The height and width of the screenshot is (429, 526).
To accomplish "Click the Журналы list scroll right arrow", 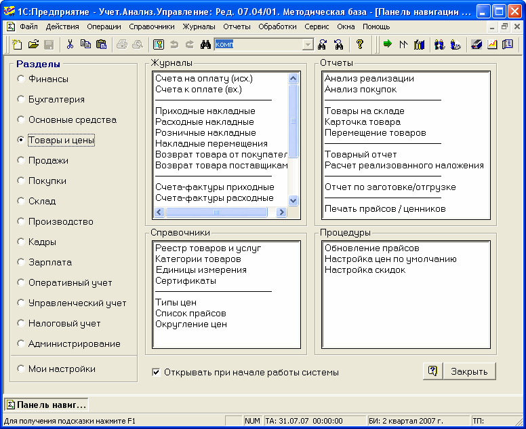I will point(282,212).
